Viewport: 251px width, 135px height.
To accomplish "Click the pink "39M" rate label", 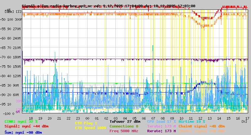I will point(19,101).
